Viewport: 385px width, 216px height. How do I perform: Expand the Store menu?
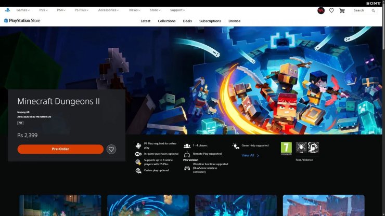(x=155, y=10)
